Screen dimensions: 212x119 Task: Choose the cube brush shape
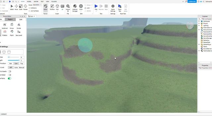click(x=4, y=52)
